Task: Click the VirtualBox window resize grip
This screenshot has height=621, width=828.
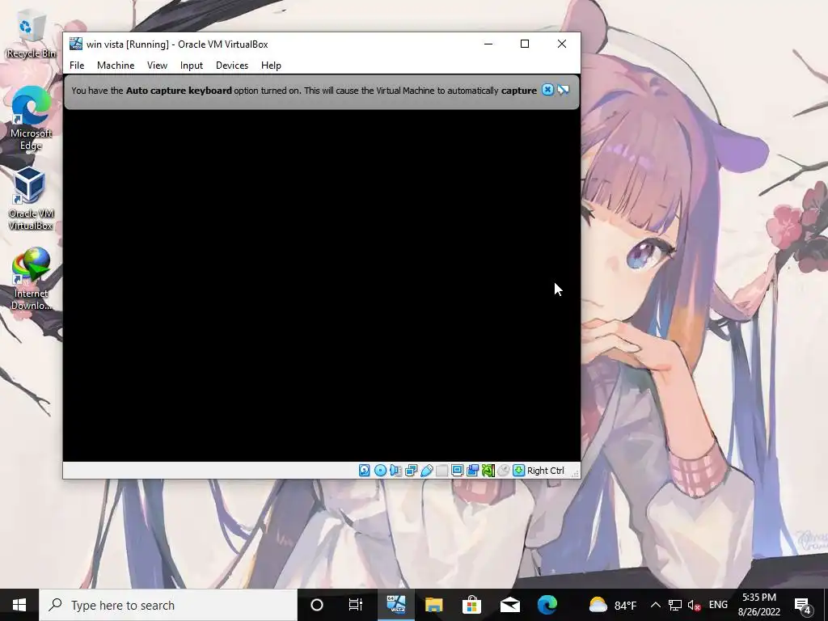Action: pos(576,474)
